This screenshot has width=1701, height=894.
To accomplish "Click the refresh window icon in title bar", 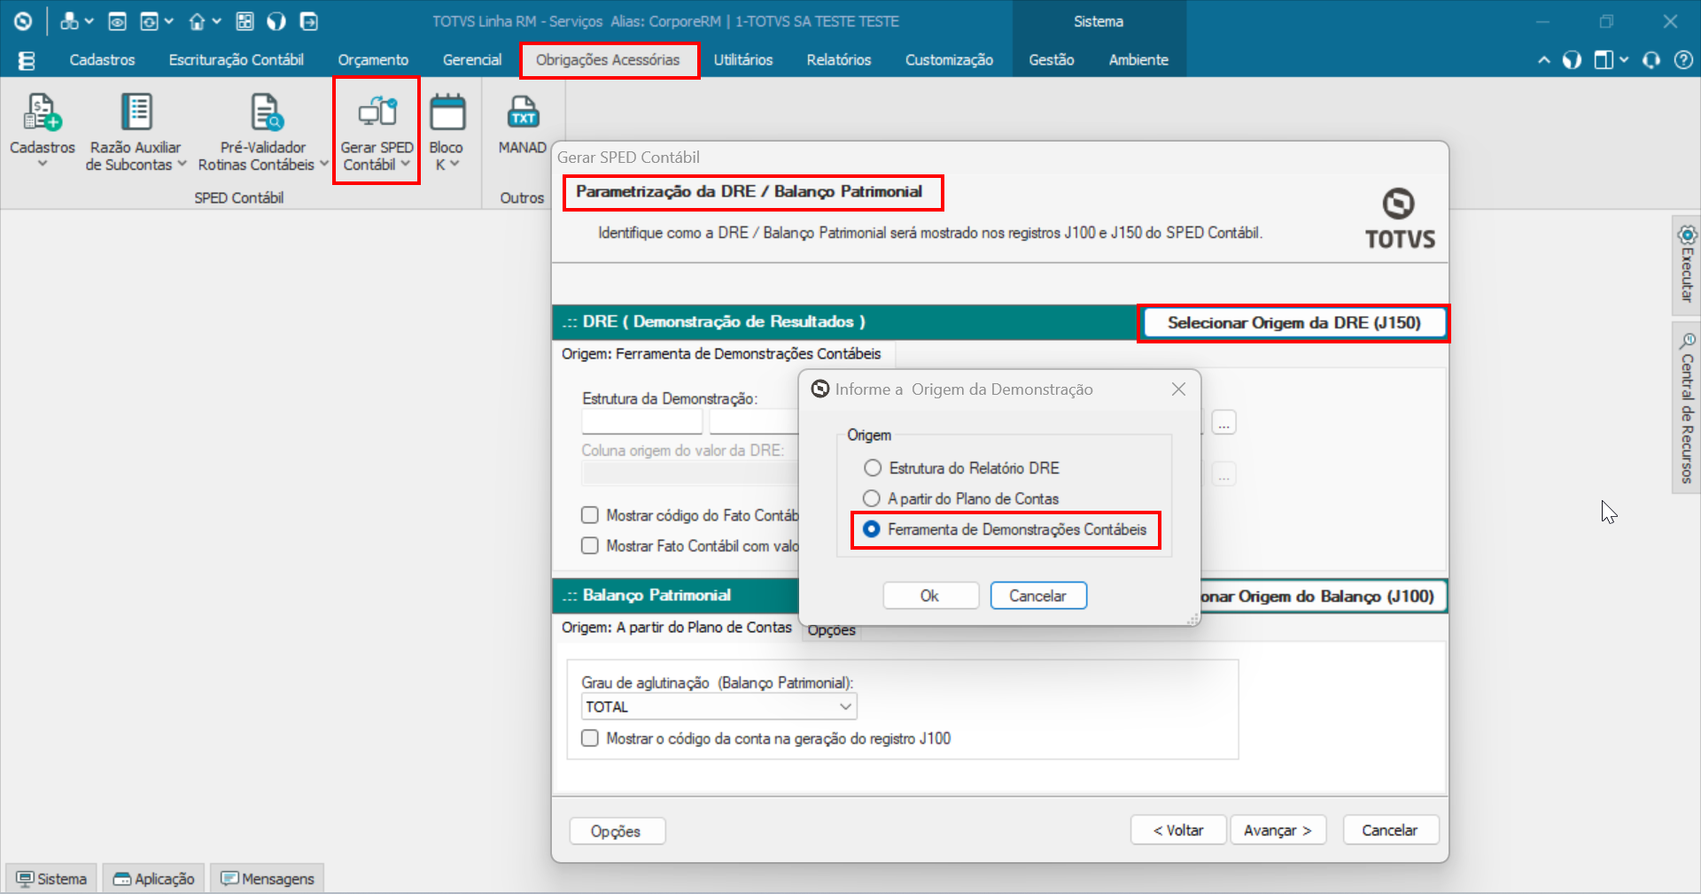I will (x=149, y=21).
